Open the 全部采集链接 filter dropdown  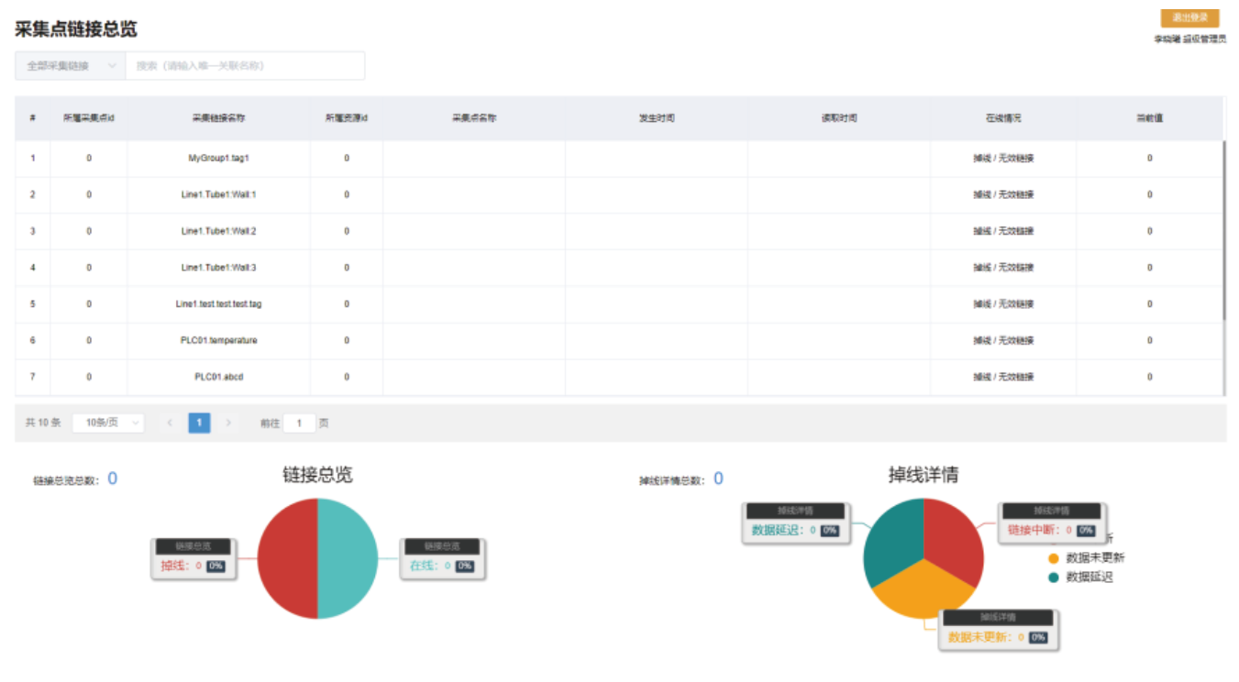pyautogui.click(x=71, y=66)
